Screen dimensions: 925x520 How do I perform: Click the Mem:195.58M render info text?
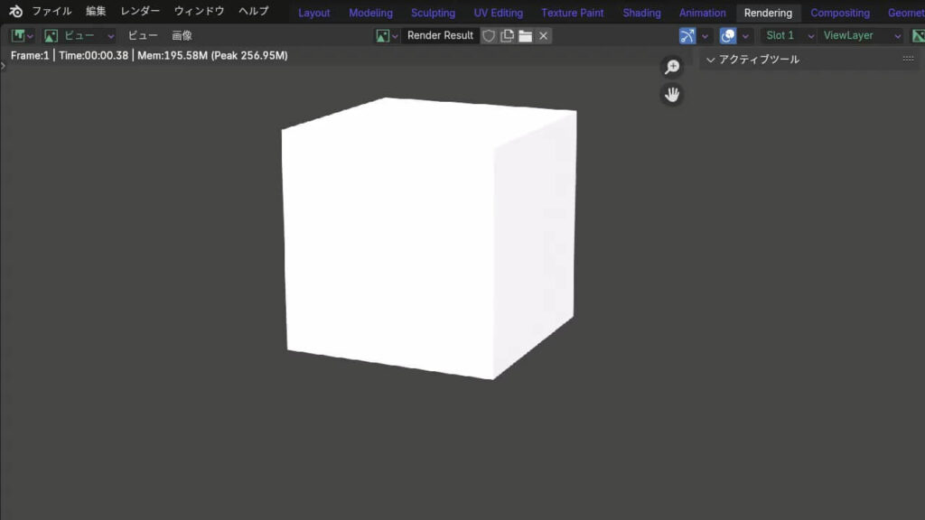173,55
